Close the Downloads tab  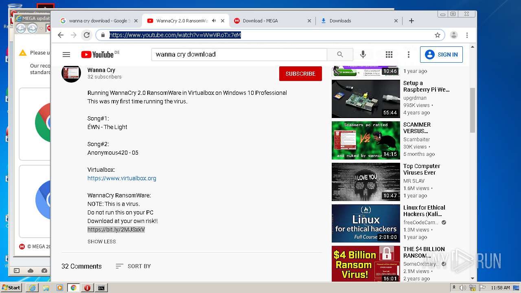[x=396, y=21]
